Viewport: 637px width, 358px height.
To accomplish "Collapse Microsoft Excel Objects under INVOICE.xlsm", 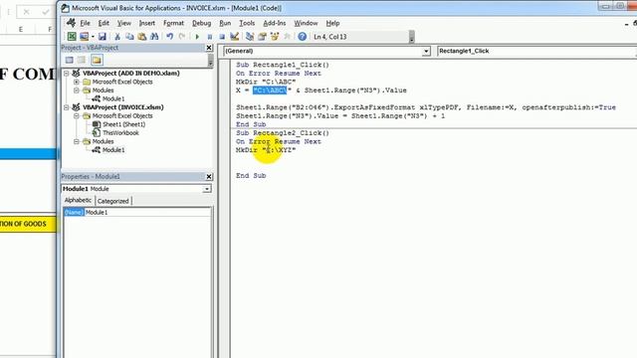I will point(77,115).
